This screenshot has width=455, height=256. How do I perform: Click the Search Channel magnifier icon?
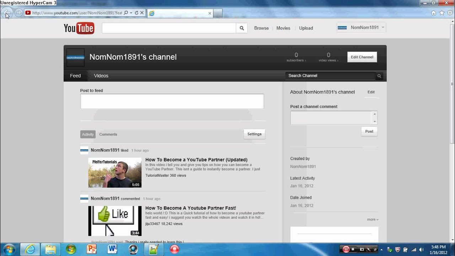(x=379, y=76)
